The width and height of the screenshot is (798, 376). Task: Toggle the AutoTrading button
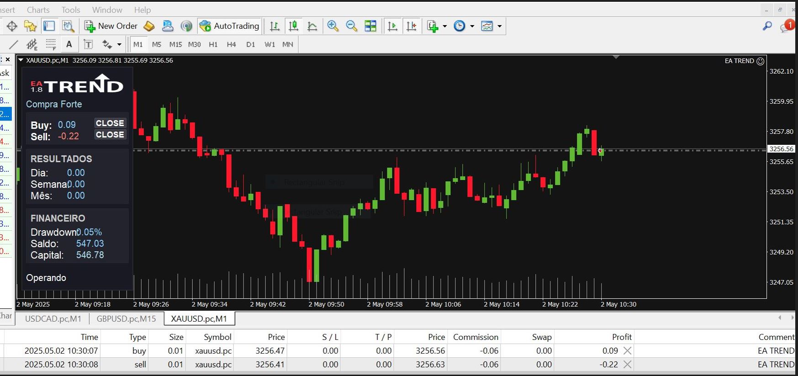(230, 26)
